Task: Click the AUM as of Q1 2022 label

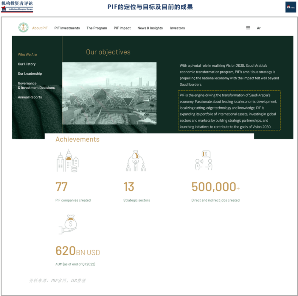Action: [75, 264]
